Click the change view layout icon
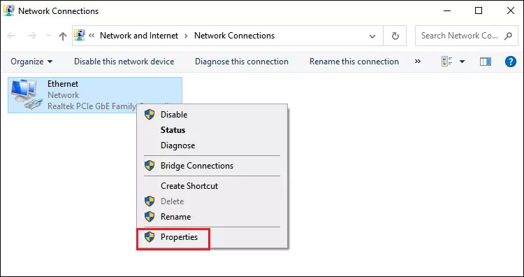 [447, 62]
